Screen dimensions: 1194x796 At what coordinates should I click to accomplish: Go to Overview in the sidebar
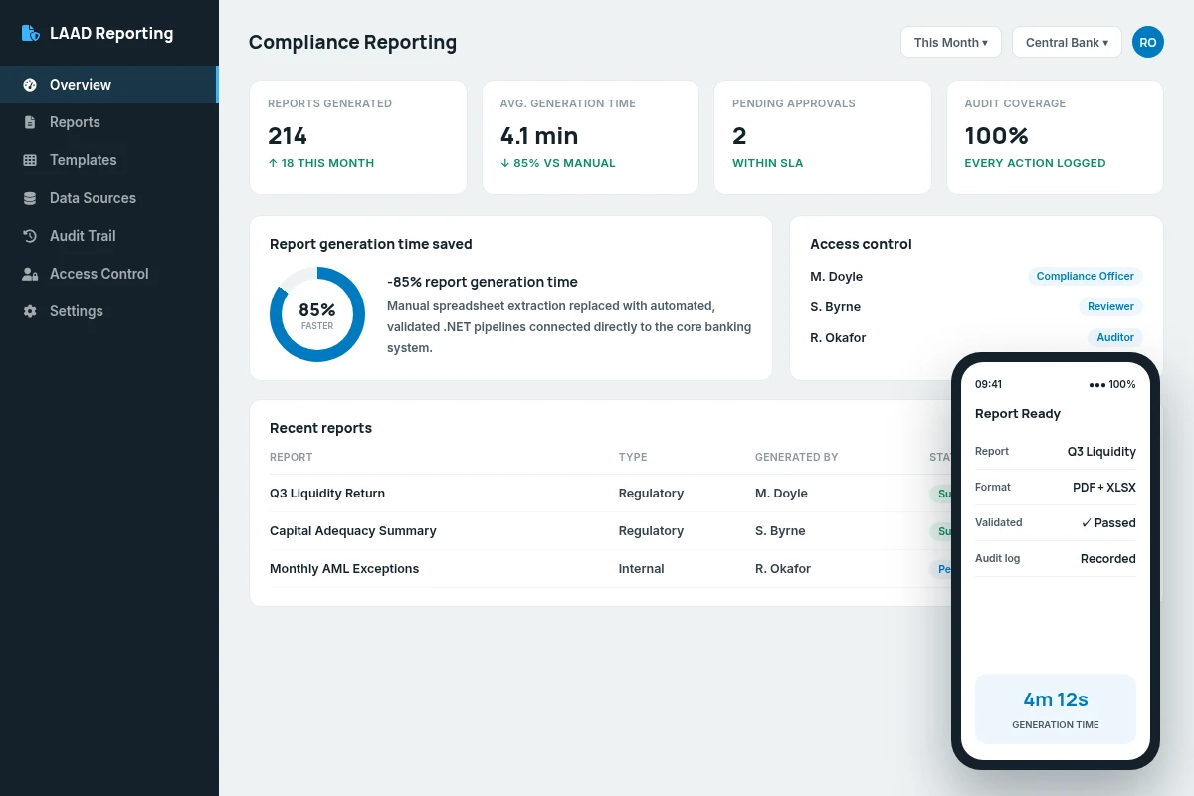(x=109, y=85)
